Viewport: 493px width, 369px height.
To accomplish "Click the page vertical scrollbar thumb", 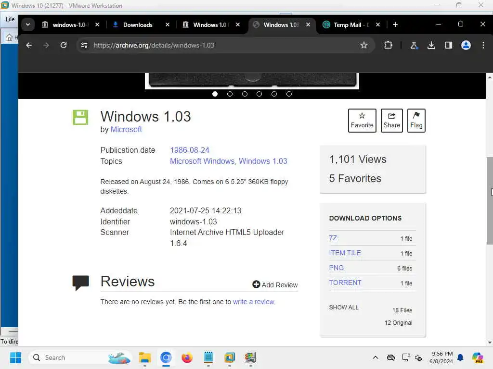I will click(490, 201).
